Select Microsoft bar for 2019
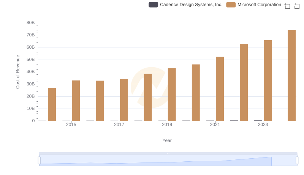 tap(172, 95)
